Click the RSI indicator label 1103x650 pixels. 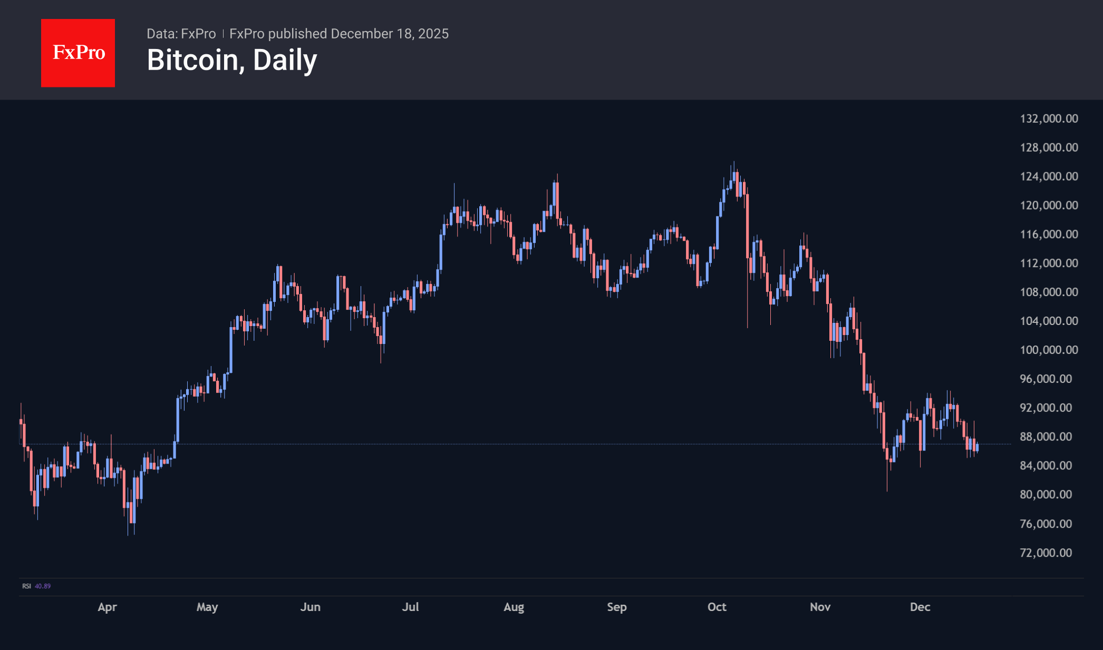point(26,586)
